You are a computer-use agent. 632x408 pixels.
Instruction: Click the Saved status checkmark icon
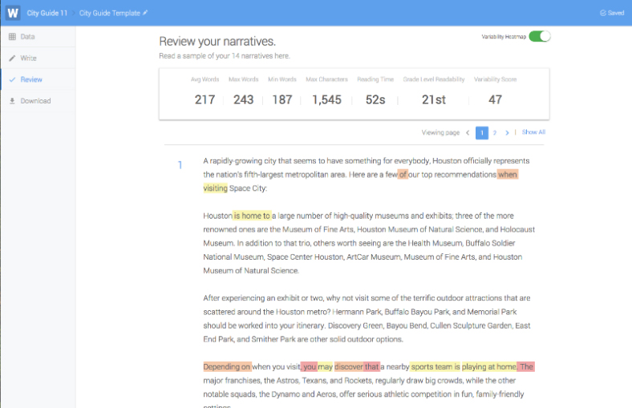pos(602,14)
